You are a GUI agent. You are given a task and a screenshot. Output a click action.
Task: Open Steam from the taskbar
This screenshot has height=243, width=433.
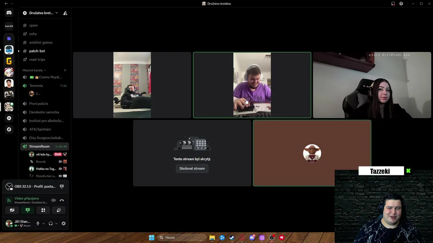[x=232, y=238]
